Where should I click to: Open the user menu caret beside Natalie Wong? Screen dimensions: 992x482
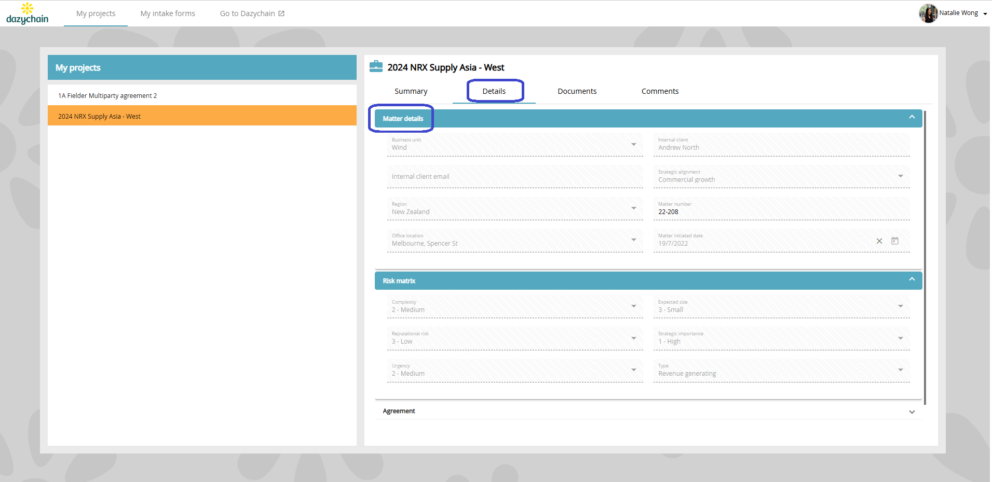point(985,14)
